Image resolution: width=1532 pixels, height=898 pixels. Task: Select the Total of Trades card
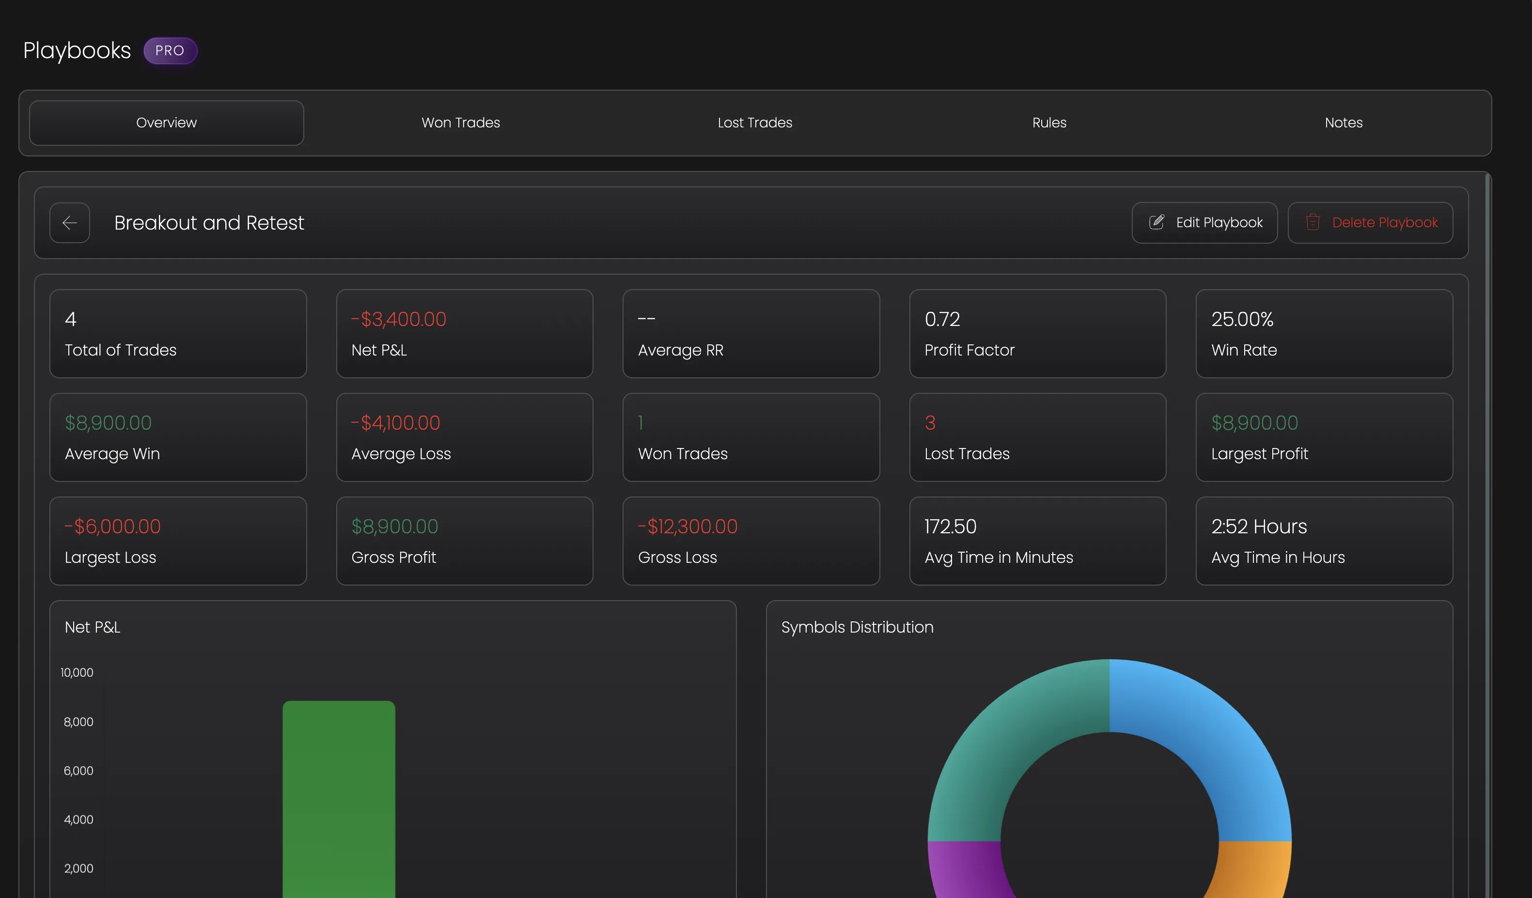pyautogui.click(x=178, y=334)
